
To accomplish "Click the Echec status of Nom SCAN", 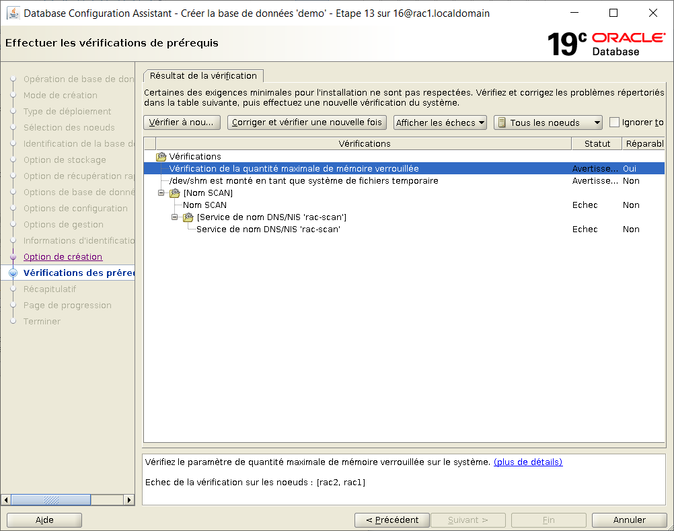I will [585, 205].
